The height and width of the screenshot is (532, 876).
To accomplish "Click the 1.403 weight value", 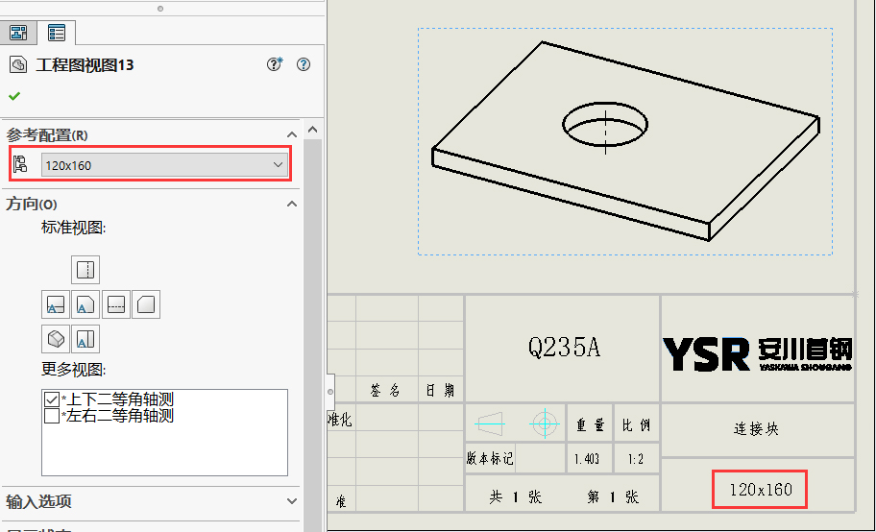I will (x=587, y=459).
